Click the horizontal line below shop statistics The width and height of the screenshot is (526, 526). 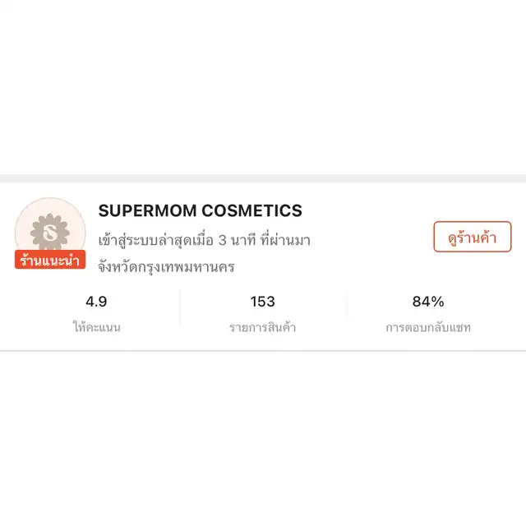263,351
